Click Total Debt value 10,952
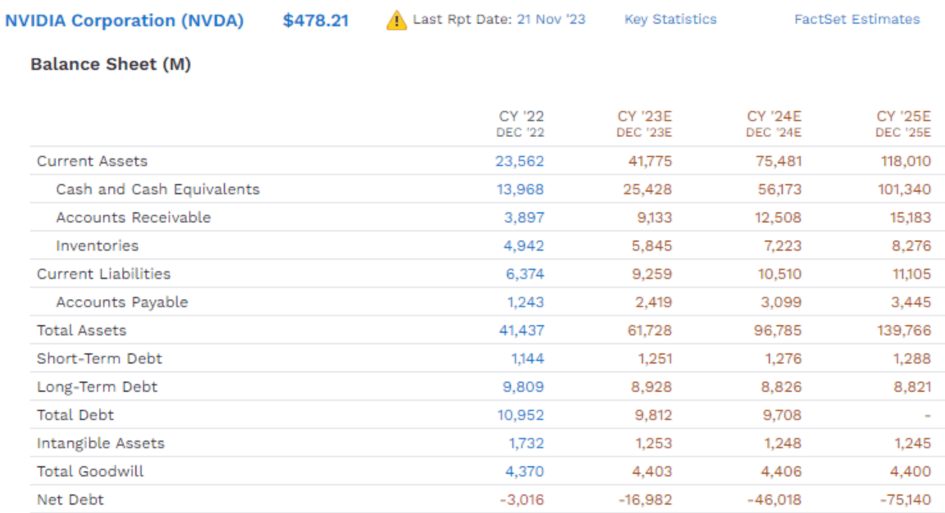Viewport: 945px width, 513px height. pos(521,415)
